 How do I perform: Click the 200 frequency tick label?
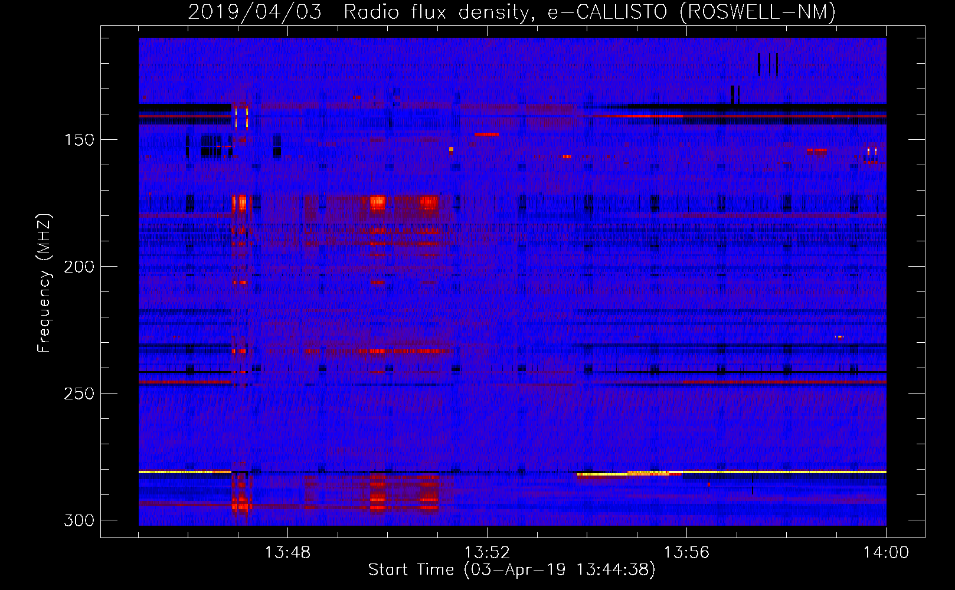click(x=79, y=267)
